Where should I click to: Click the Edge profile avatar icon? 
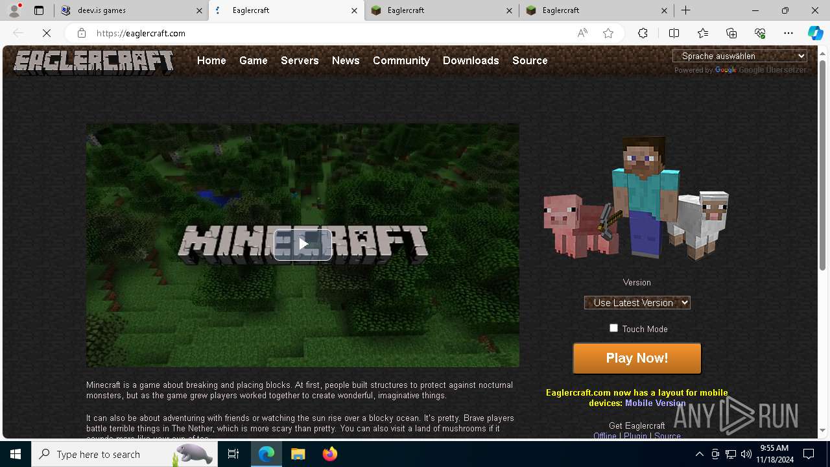[14, 10]
